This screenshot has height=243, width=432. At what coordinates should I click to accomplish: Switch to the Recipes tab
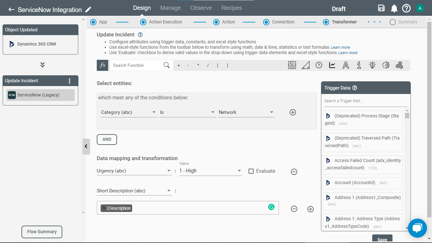coord(231,8)
